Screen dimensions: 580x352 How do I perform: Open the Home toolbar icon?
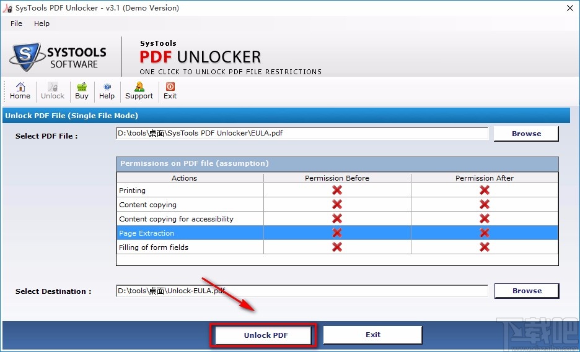20,91
